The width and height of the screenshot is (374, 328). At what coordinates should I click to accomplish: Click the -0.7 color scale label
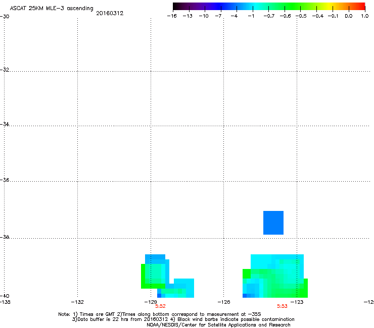pos(269,16)
